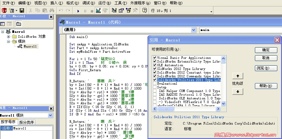Uncheck SolidWorks Extensibility Type Library
Image resolution: width=282 pixels, height=139 pixels.
click(x=155, y=61)
